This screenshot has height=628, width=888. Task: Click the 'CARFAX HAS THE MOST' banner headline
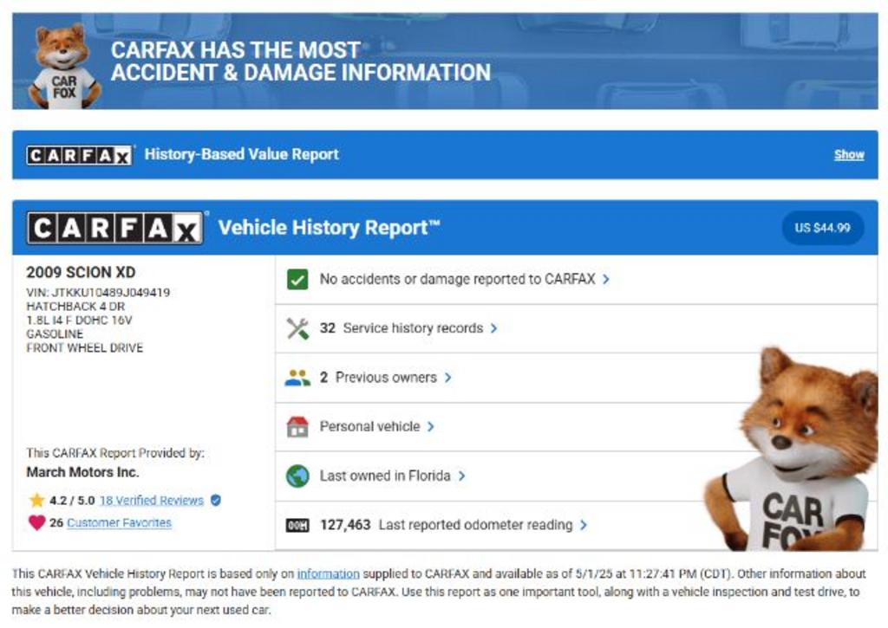236,50
